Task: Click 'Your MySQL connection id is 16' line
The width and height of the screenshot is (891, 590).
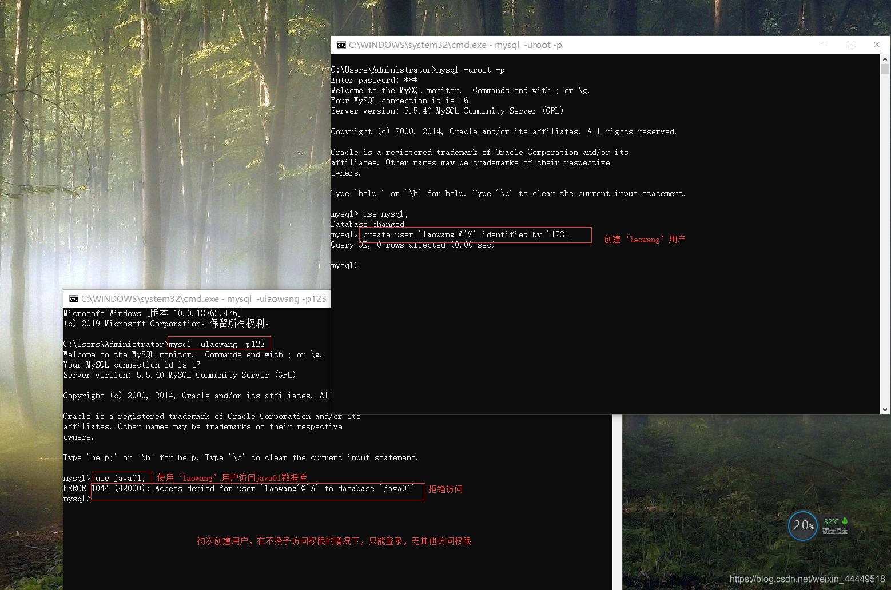Action: [400, 101]
